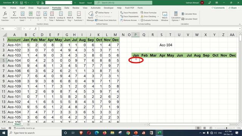
Task: Open the Page Layout tab
Action: [x=43, y=8]
